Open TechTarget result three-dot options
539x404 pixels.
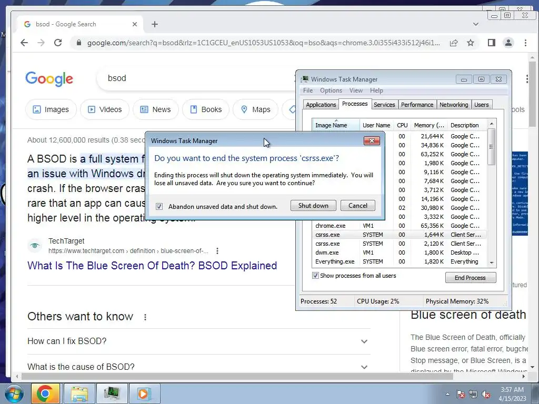pyautogui.click(x=217, y=251)
